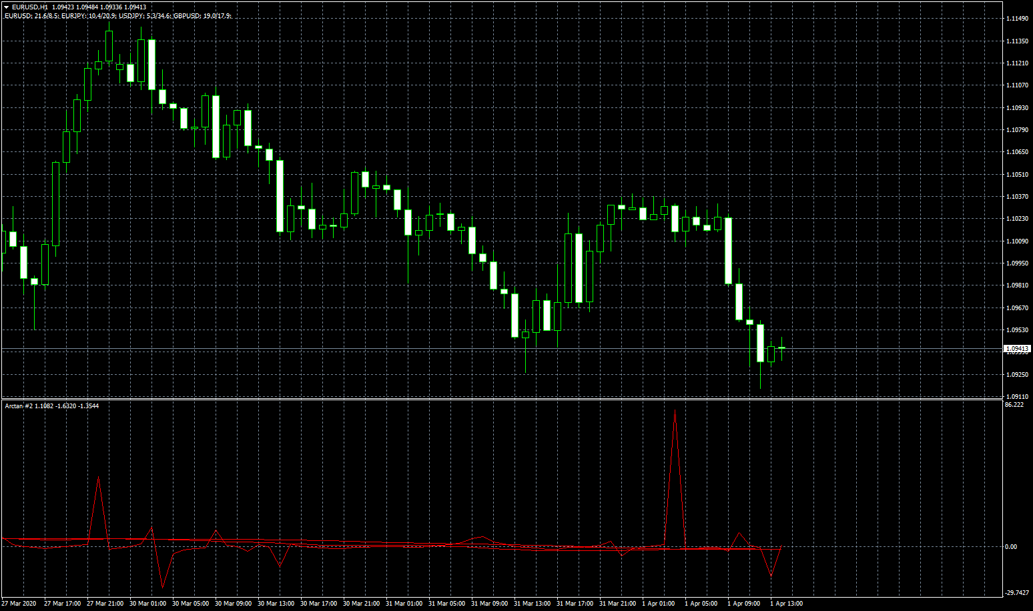Click the 27 Mar 2020 date label
Image resolution: width=1033 pixels, height=611 pixels.
tap(19, 604)
